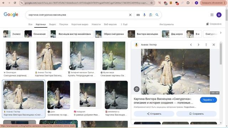This screenshot has height=128, width=228.
Task: Open preview panel three-dot menu
Action: pyautogui.click(x=206, y=45)
